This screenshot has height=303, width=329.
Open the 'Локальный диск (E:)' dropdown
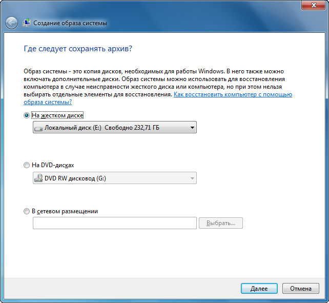coord(115,127)
